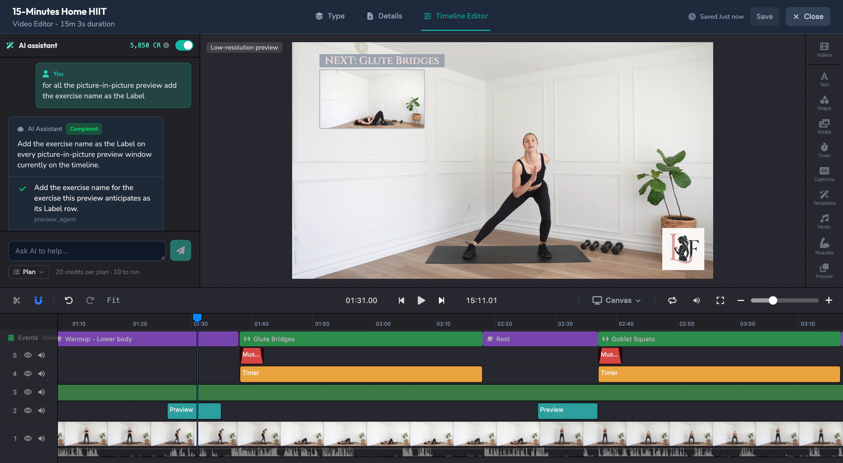Hide track 2 with eye icon
This screenshot has height=463, width=843.
(x=28, y=410)
